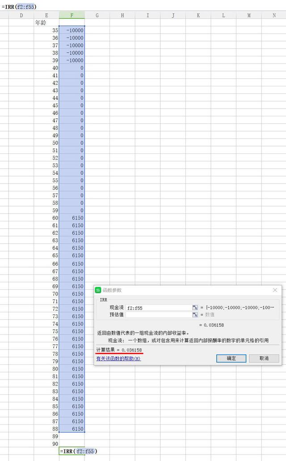Select column E header
Viewport: 286px width, 461px height.
[x=46, y=15]
